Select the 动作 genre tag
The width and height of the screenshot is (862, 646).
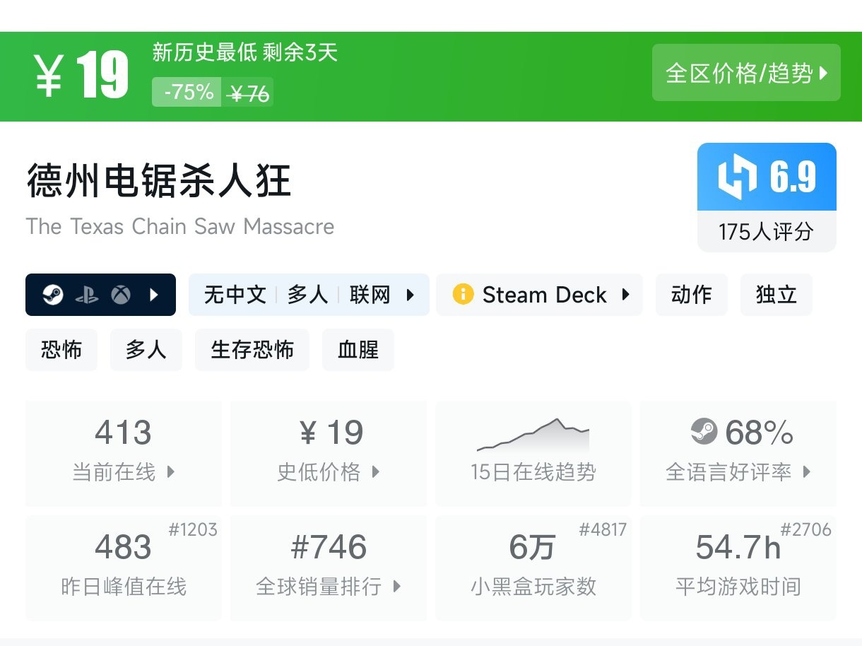692,295
